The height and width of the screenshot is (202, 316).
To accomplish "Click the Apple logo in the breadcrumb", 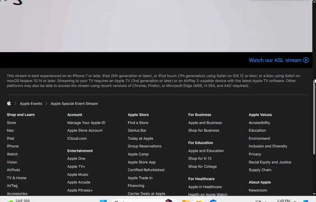I will [x=9, y=103].
